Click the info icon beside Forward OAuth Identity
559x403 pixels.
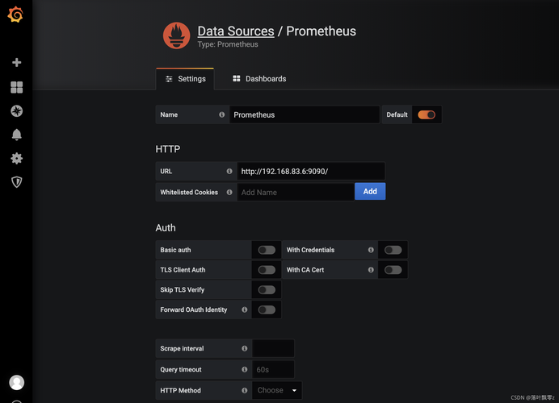point(244,310)
